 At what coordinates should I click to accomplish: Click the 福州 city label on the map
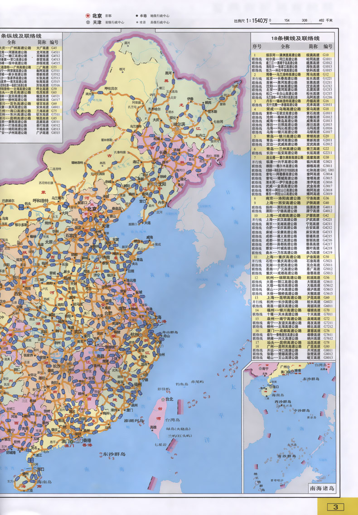pyautogui.click(x=137, y=384)
